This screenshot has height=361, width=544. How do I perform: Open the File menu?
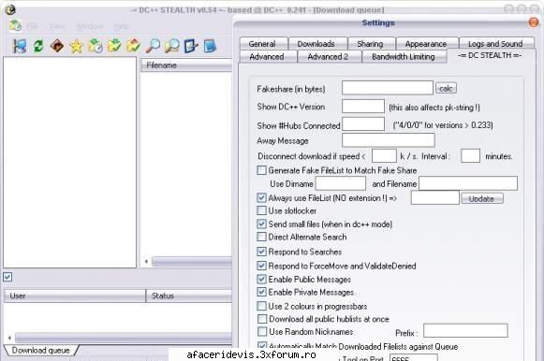pyautogui.click(x=32, y=26)
